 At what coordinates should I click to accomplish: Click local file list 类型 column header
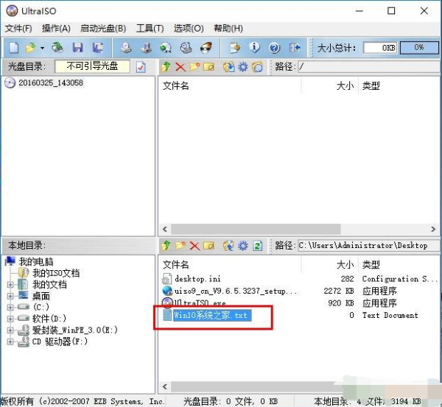click(x=371, y=265)
